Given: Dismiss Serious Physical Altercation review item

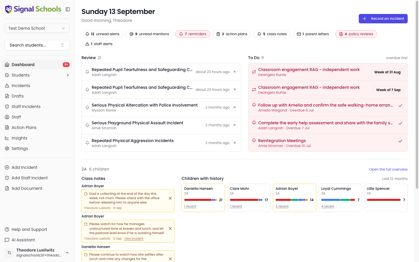Looking at the screenshot, I should pyautogui.click(x=235, y=107).
